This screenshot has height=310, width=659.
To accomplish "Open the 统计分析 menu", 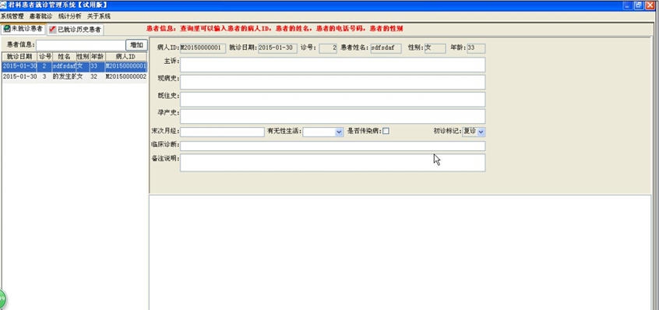I will tap(70, 16).
